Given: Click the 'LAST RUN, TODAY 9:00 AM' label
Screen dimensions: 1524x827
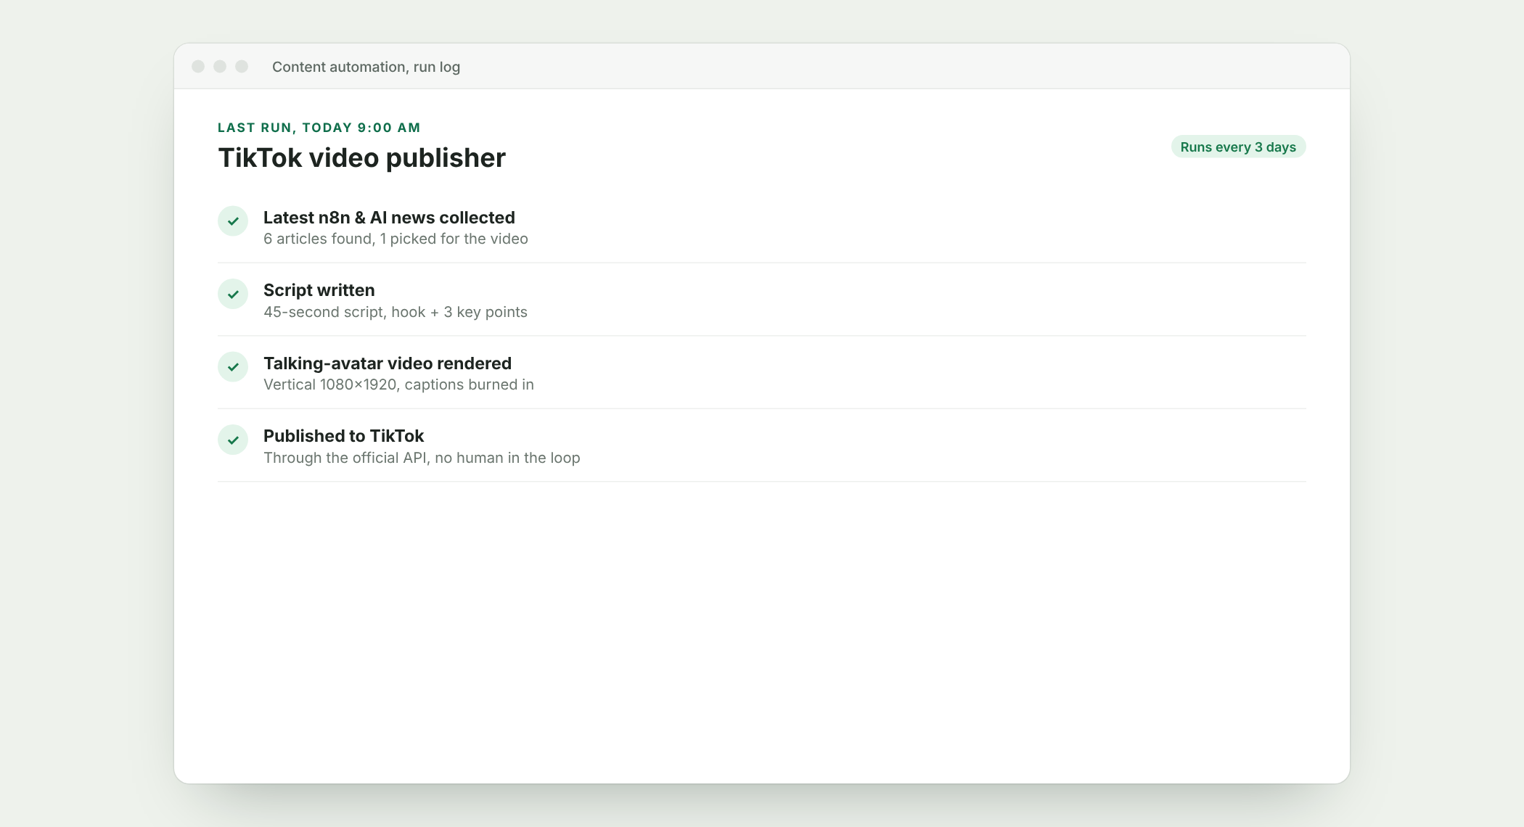Looking at the screenshot, I should 319,128.
